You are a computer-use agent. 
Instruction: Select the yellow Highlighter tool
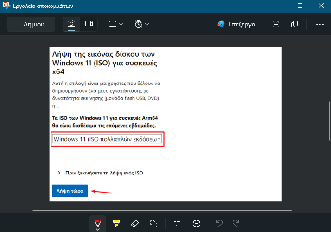(x=116, y=224)
